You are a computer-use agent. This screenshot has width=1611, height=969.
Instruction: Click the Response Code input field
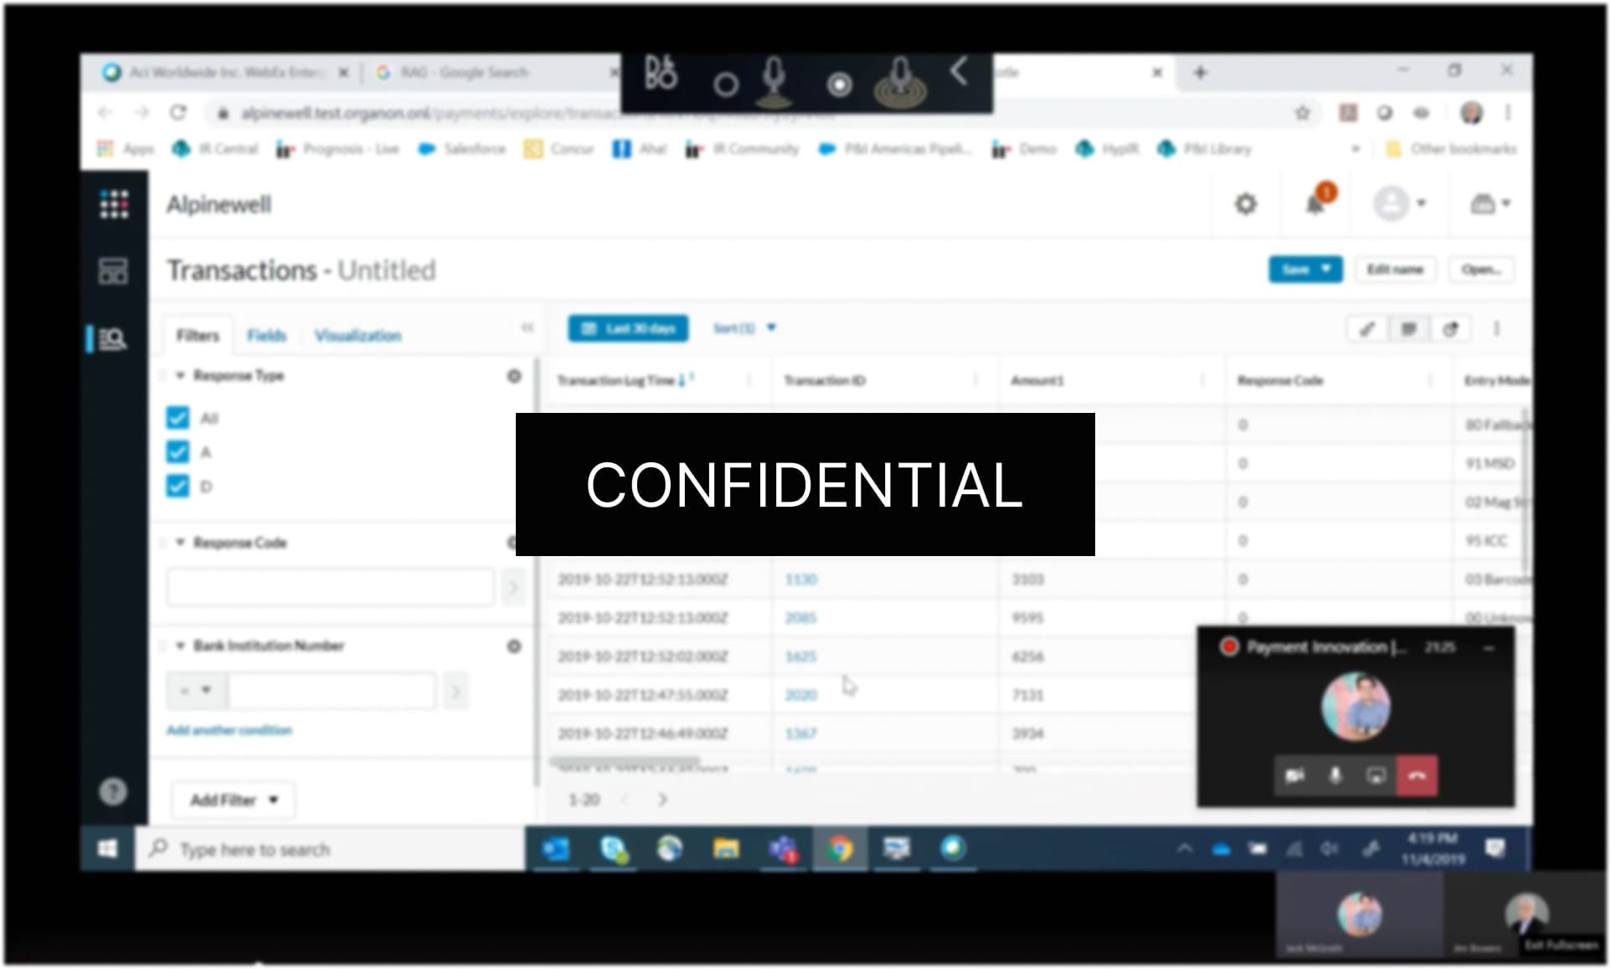point(330,586)
